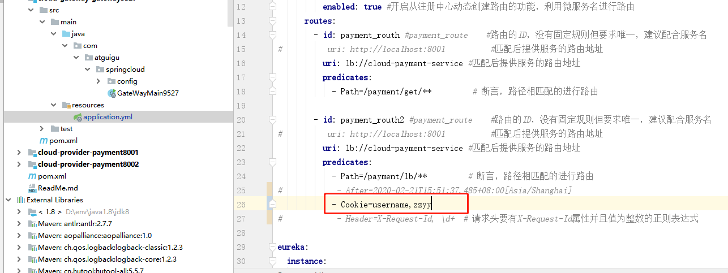Collapse the java folder arrow
The height and width of the screenshot is (273, 728).
pos(53,34)
